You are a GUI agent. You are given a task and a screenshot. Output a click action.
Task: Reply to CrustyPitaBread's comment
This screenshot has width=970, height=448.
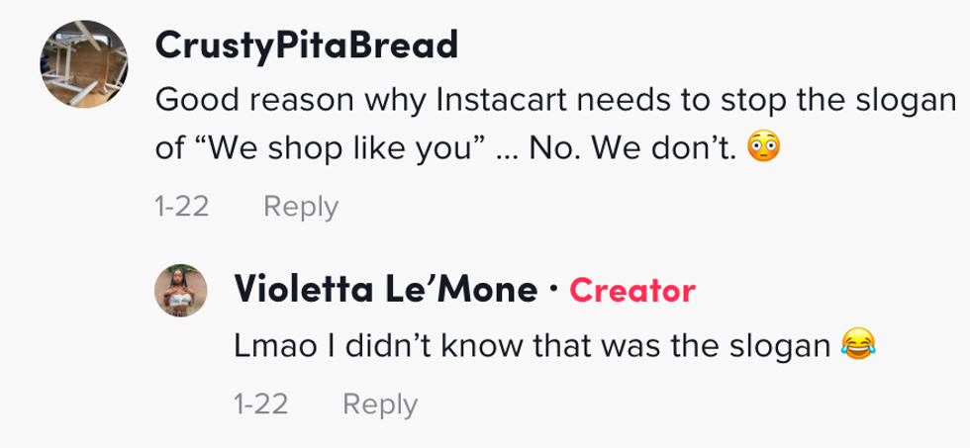[x=301, y=207]
